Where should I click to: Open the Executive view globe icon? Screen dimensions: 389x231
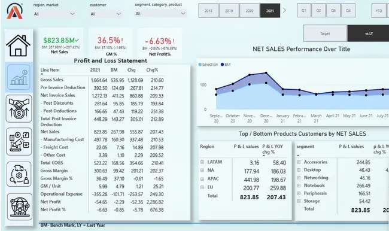click(x=19, y=206)
